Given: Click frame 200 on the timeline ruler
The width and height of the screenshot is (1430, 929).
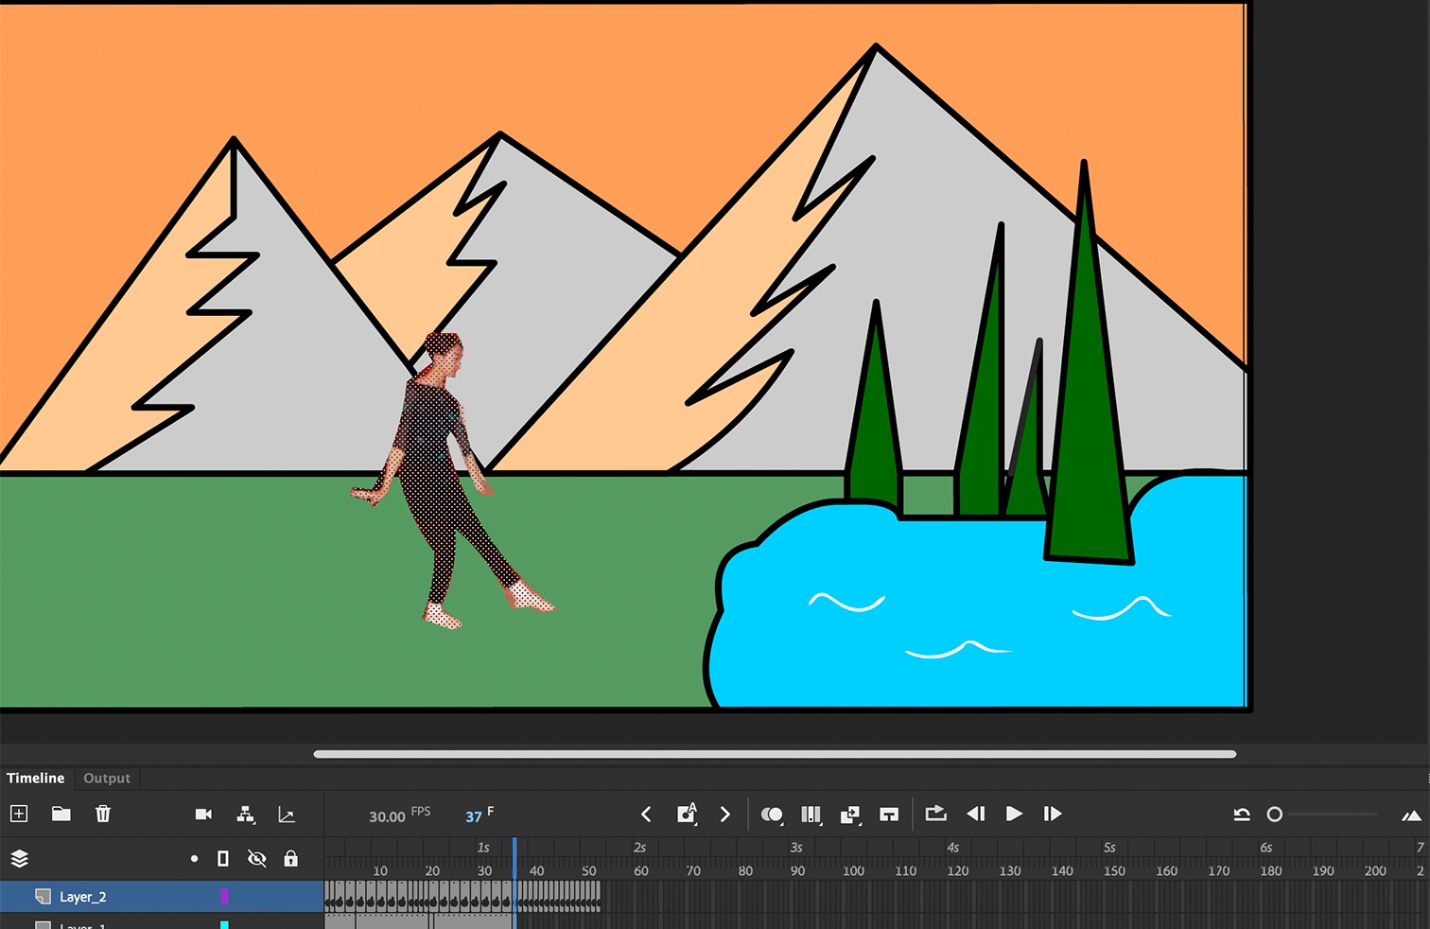Looking at the screenshot, I should click(x=1375, y=870).
